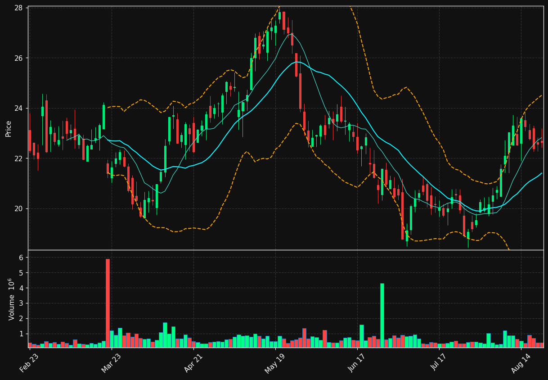
Task: Click volume tick label 2
Action: [x=22, y=319]
